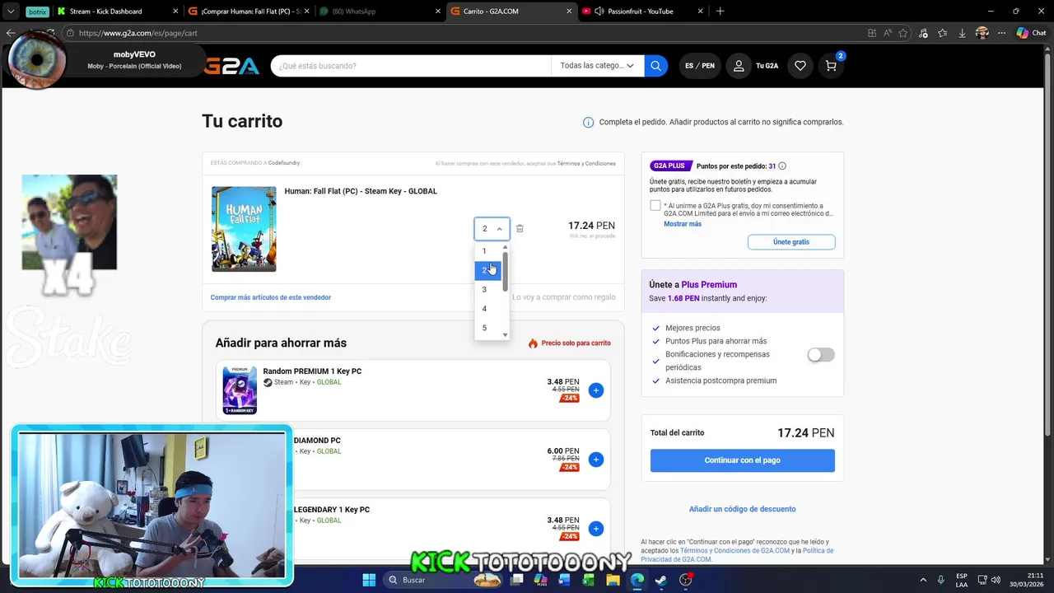Open Windows Start menu
Screen dimensions: 1054x593
pos(369,580)
